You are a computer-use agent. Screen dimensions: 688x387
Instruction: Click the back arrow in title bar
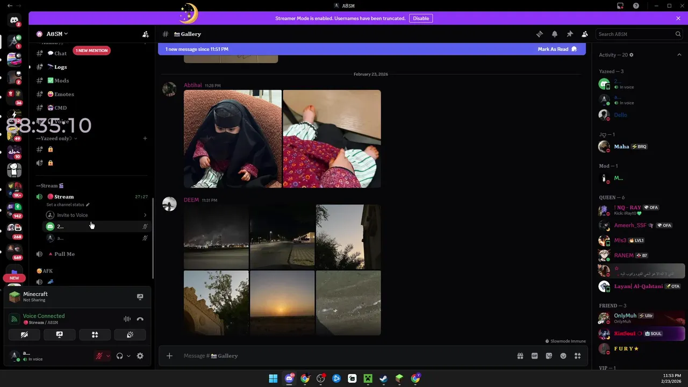tap(10, 5)
